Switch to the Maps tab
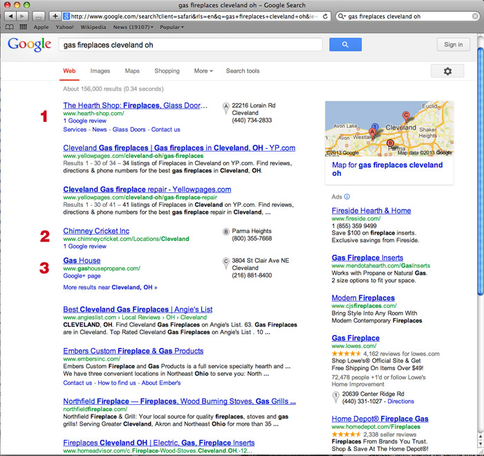 point(132,71)
